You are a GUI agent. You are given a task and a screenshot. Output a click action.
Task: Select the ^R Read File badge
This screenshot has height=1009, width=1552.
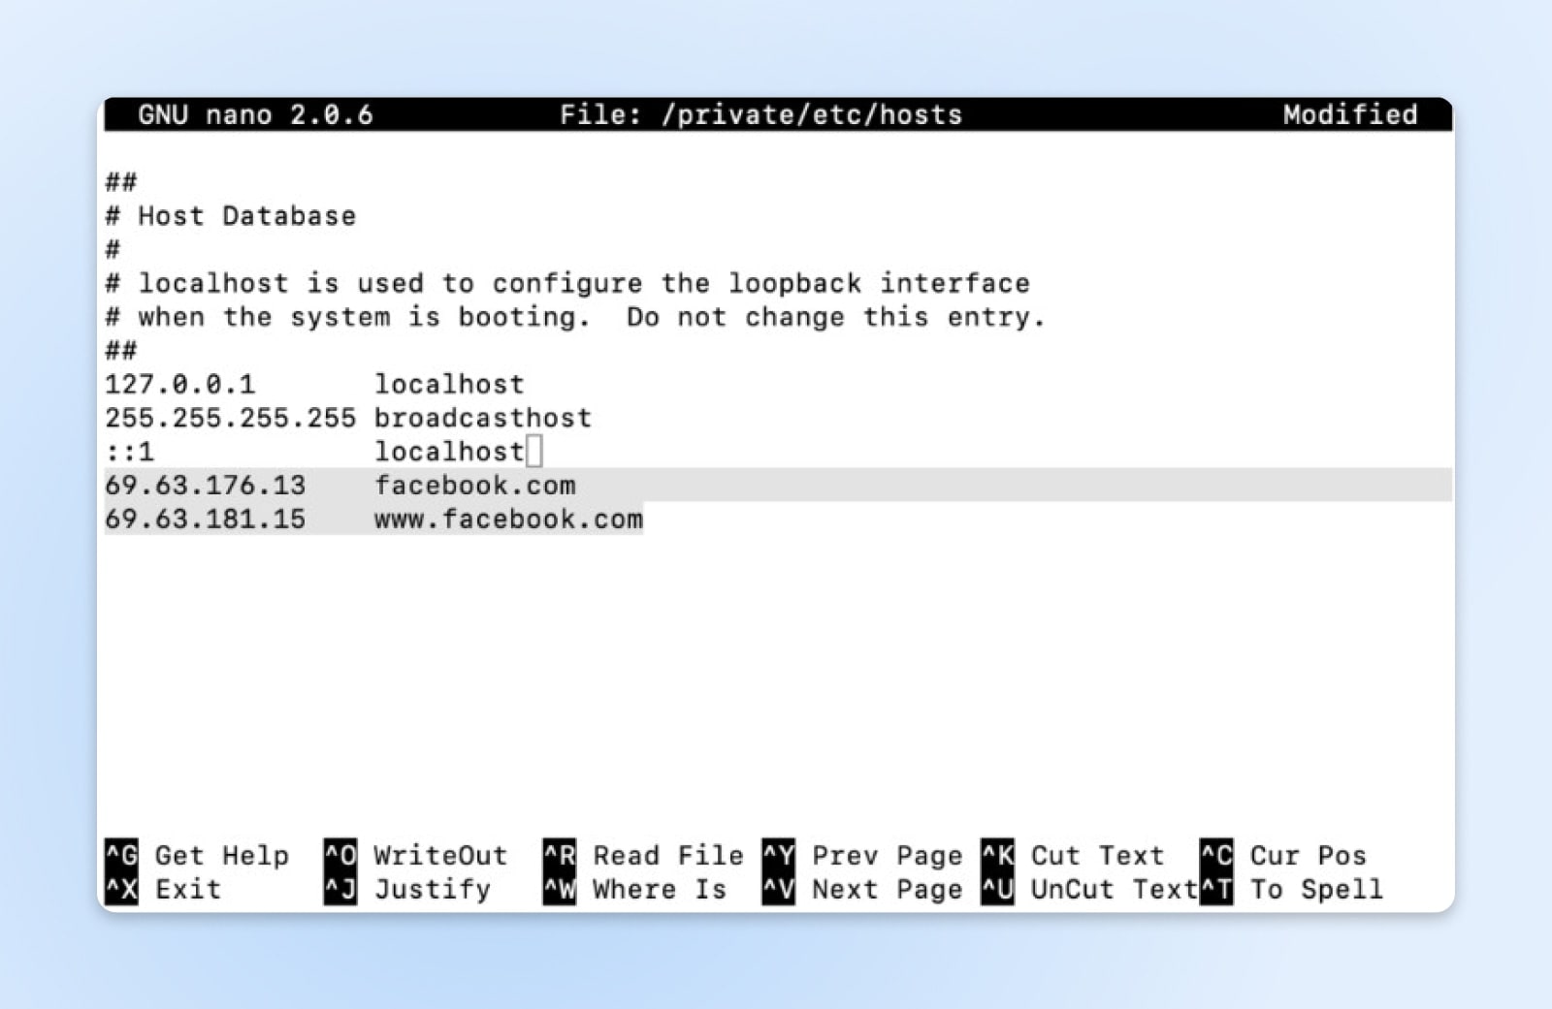click(x=561, y=855)
